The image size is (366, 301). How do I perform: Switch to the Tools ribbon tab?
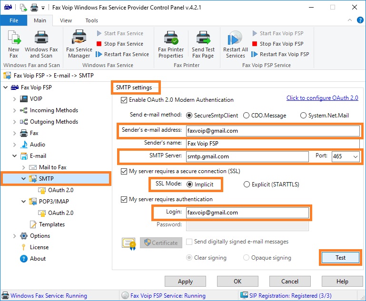[91, 20]
